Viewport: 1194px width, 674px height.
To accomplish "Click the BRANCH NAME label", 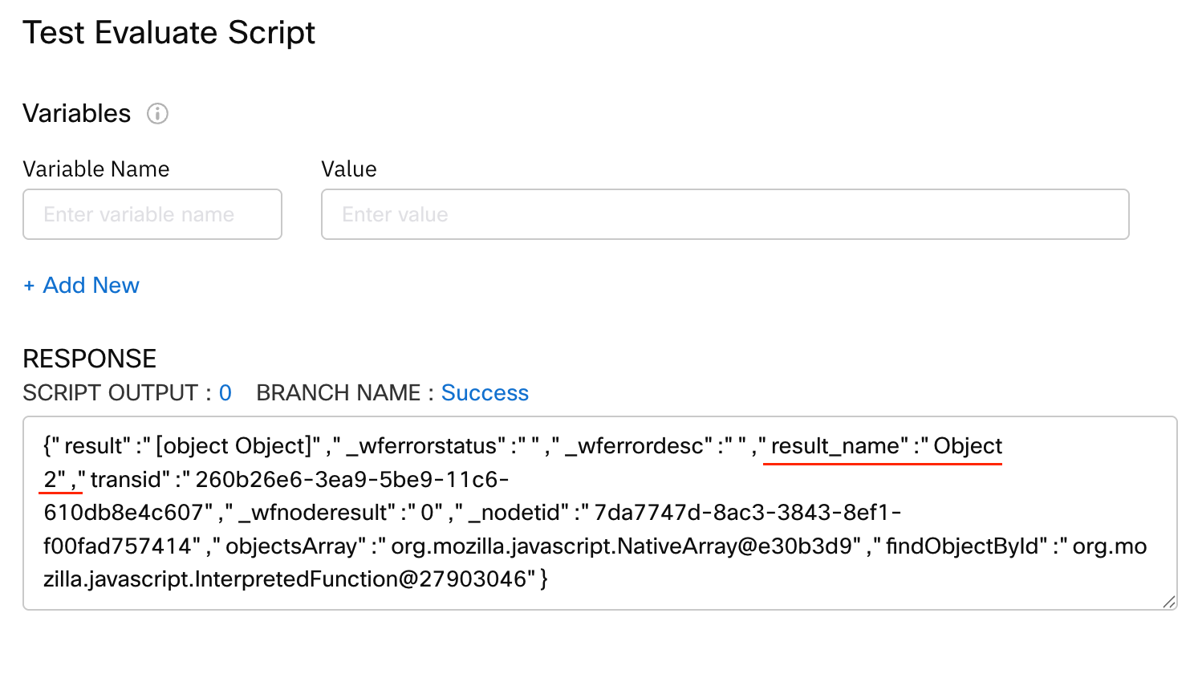I will tap(338, 393).
